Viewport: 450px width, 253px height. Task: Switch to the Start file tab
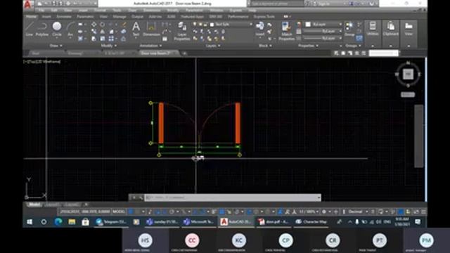click(36, 53)
